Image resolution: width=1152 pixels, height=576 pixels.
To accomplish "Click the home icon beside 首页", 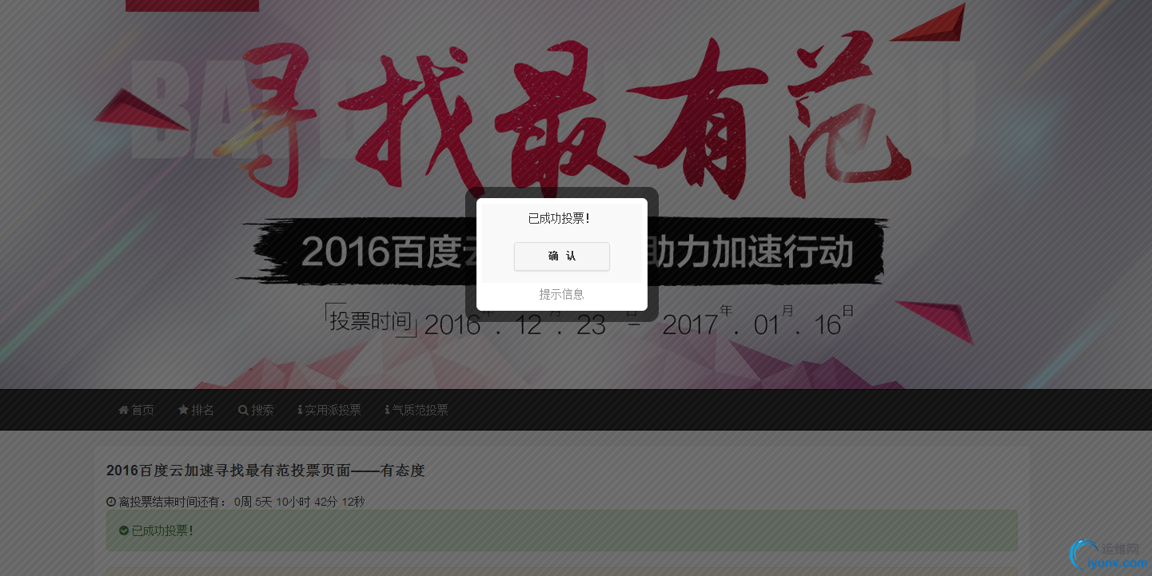I will click(x=123, y=410).
